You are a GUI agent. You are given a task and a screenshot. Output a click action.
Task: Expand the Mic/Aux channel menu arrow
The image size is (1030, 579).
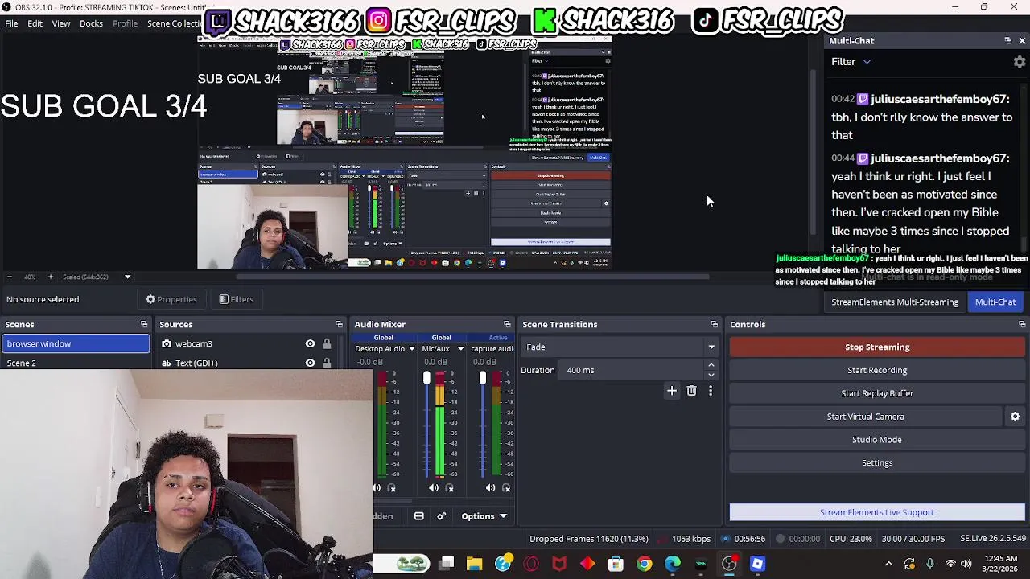(460, 349)
